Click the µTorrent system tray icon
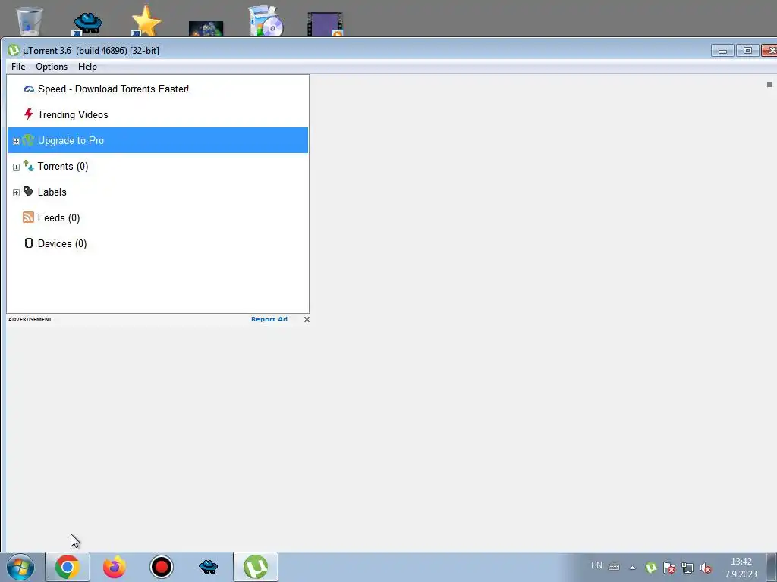The width and height of the screenshot is (777, 582). (651, 567)
